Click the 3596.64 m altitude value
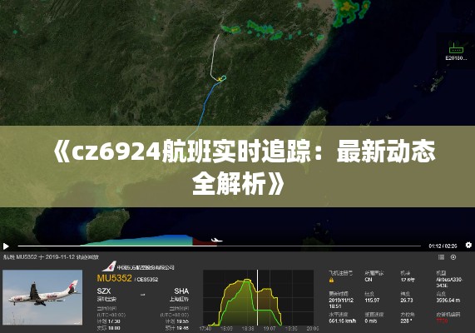Screen dimensions: 475x333 point(448,301)
